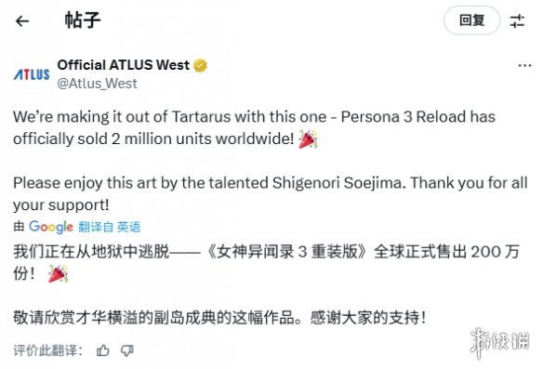Viewport: 543px width, 369px height.
Task: Click the 评价此翻译 label
Action: click(x=47, y=350)
